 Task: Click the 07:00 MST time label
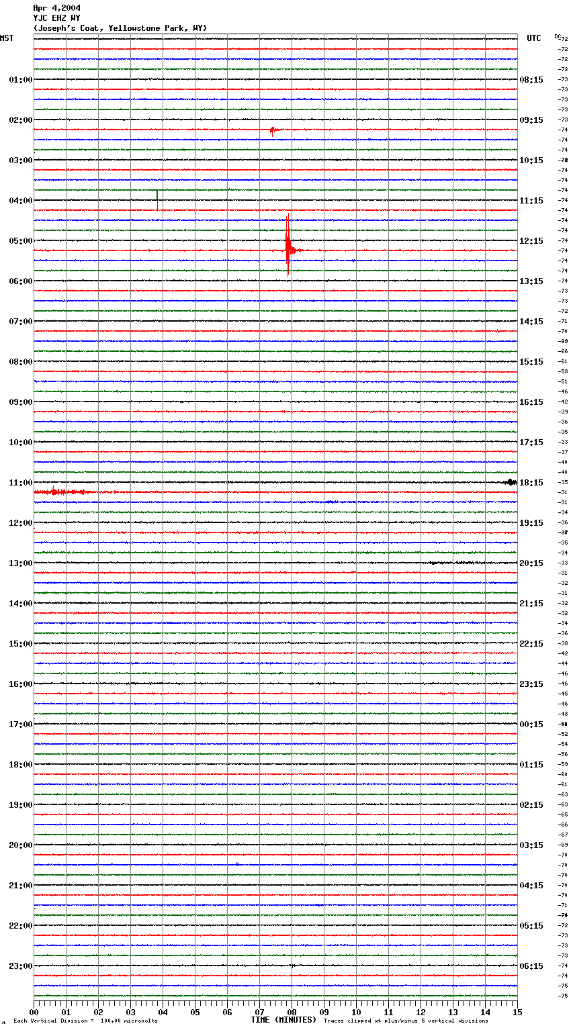[21, 322]
